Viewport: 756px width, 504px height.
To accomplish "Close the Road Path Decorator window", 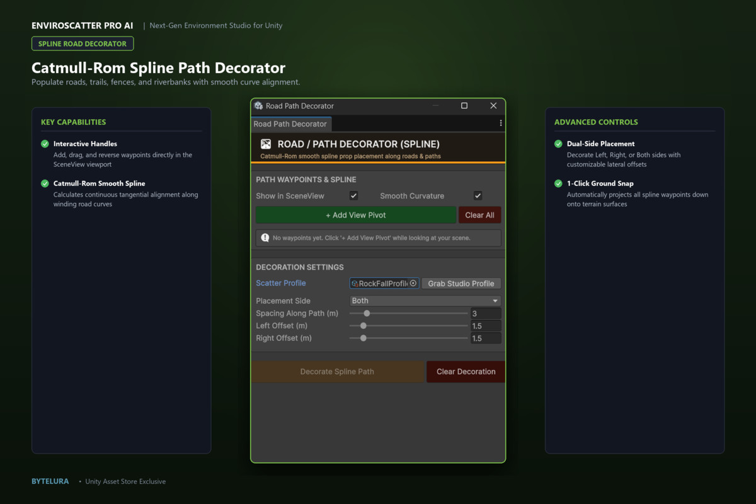I will coord(493,106).
